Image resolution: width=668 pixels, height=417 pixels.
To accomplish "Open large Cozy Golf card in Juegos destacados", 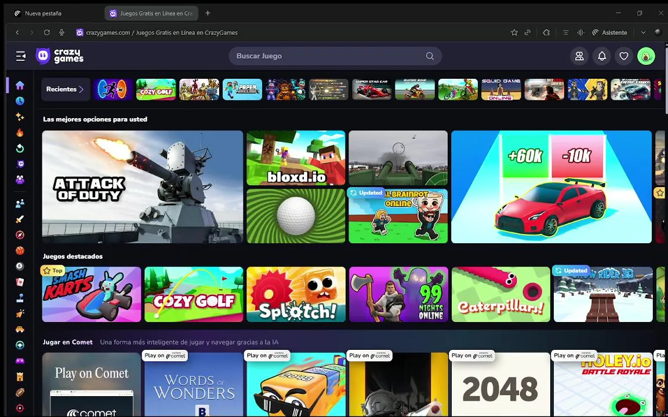I will (194, 294).
